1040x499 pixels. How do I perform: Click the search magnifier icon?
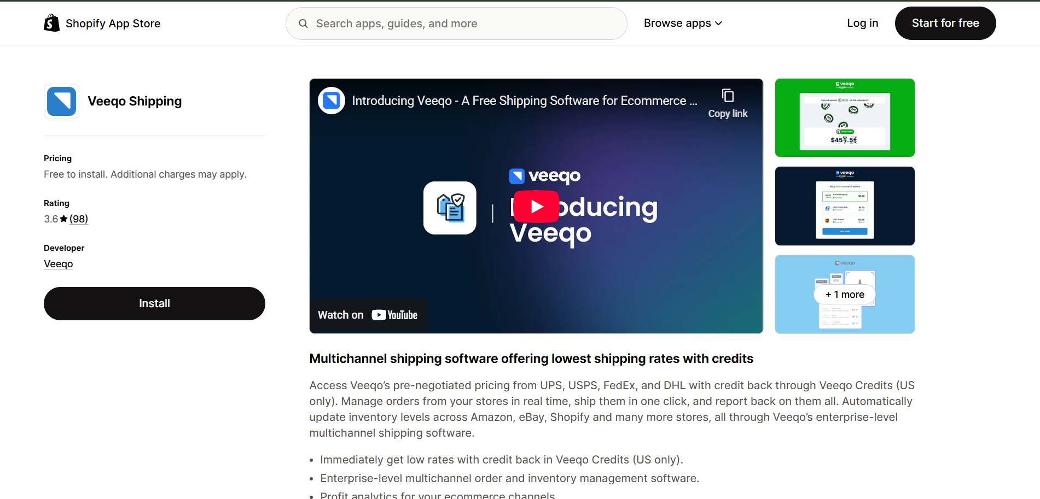pos(303,24)
